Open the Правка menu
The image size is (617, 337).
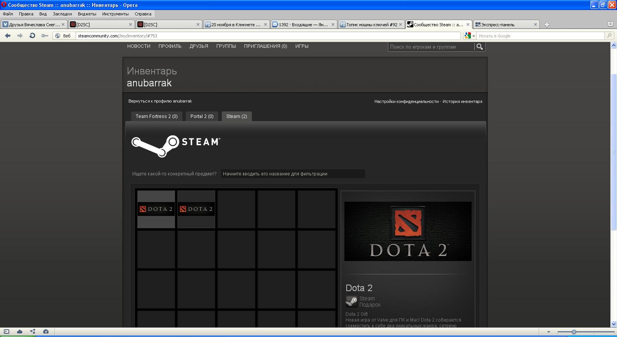pyautogui.click(x=26, y=14)
